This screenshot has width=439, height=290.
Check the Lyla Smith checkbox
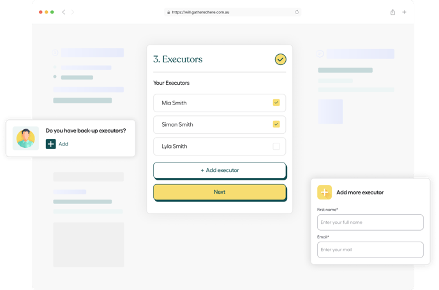coord(276,146)
